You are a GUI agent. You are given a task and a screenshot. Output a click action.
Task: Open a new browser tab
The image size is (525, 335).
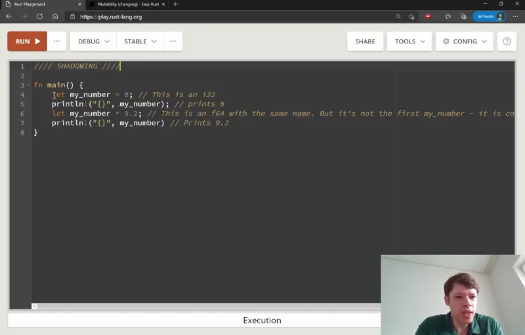[x=175, y=5]
